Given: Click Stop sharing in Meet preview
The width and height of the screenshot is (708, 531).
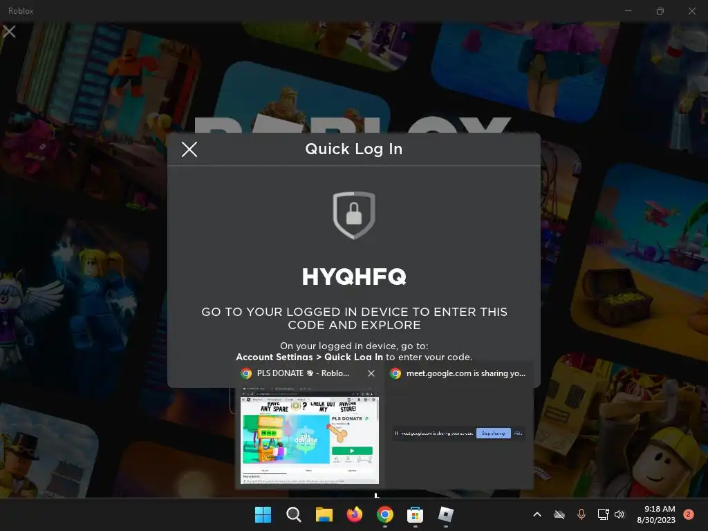Looking at the screenshot, I should (494, 433).
